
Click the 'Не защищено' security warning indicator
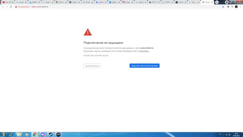(x=22, y=7)
